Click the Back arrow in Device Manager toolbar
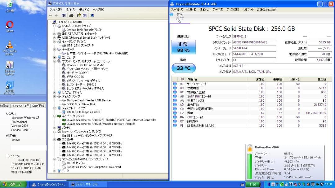 coord(51,15)
